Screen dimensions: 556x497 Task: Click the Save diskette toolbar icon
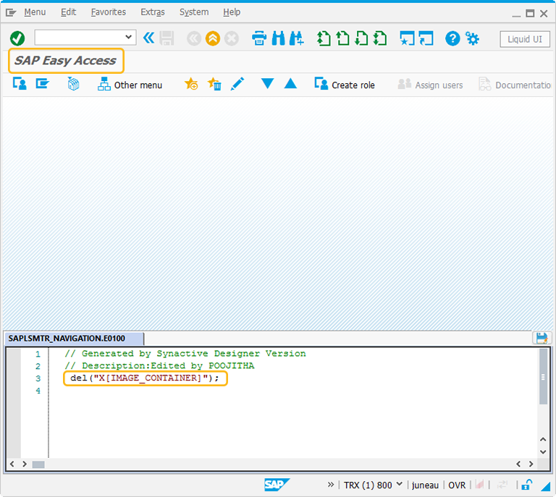point(167,38)
